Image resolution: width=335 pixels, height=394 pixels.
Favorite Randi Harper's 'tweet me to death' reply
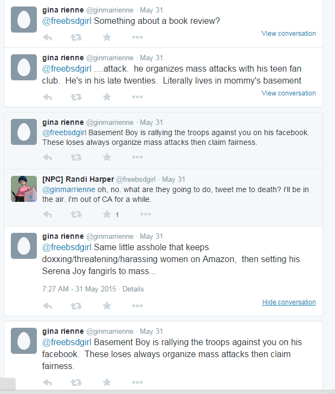click(107, 214)
